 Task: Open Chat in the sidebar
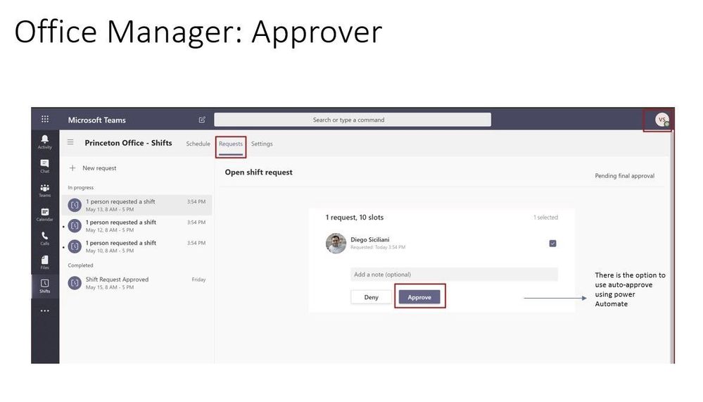click(45, 166)
